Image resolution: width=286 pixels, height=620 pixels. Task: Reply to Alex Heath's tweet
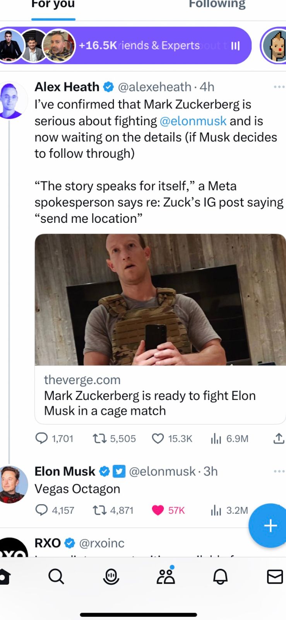tap(41, 438)
